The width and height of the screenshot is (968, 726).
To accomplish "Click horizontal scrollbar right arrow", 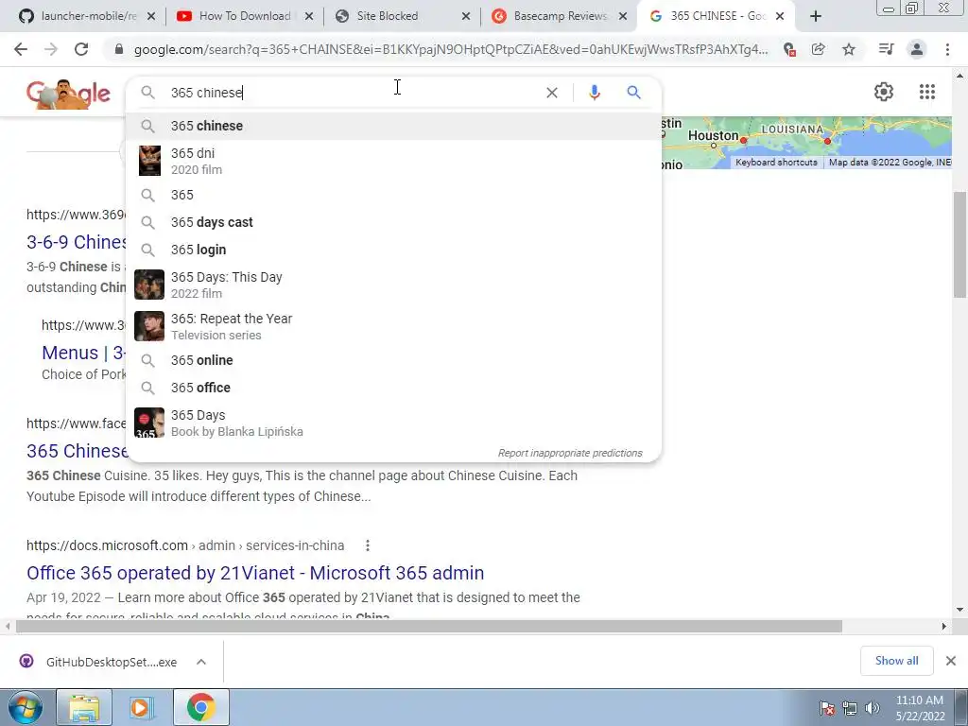I will (944, 627).
